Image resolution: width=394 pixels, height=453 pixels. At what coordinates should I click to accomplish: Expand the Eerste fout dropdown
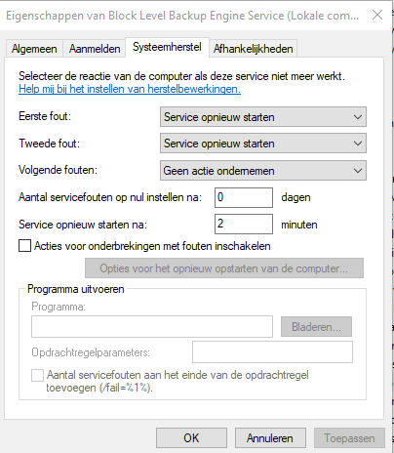[263, 117]
